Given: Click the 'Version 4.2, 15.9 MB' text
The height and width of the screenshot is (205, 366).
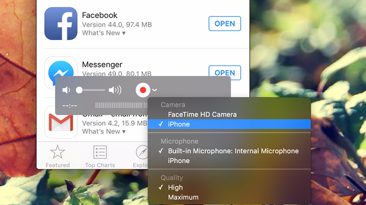Looking at the screenshot, I should tap(115, 123).
